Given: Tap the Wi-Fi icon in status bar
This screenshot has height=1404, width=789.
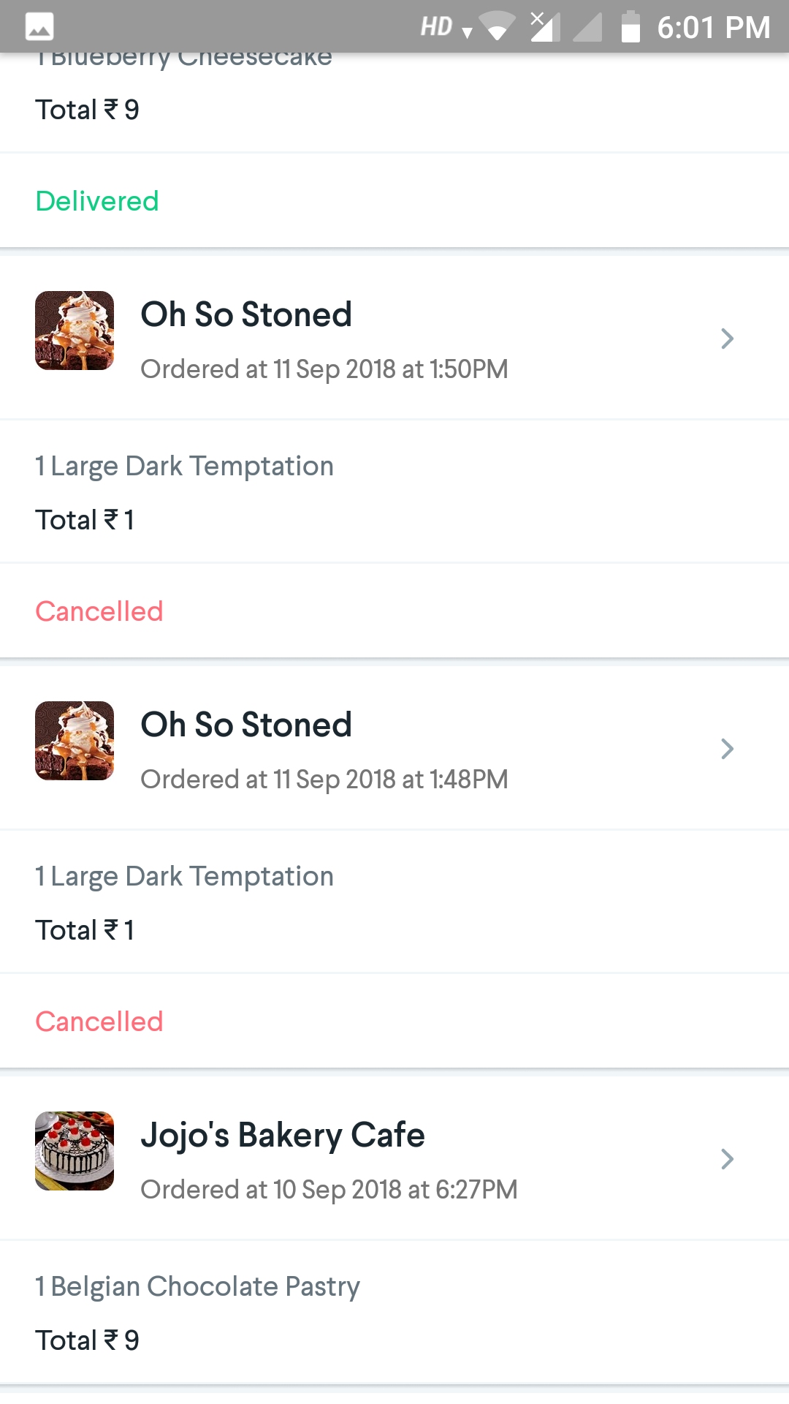Looking at the screenshot, I should click(x=498, y=27).
